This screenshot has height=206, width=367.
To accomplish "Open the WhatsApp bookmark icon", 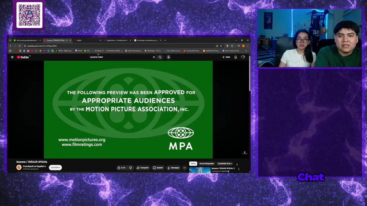I will 36,51.
